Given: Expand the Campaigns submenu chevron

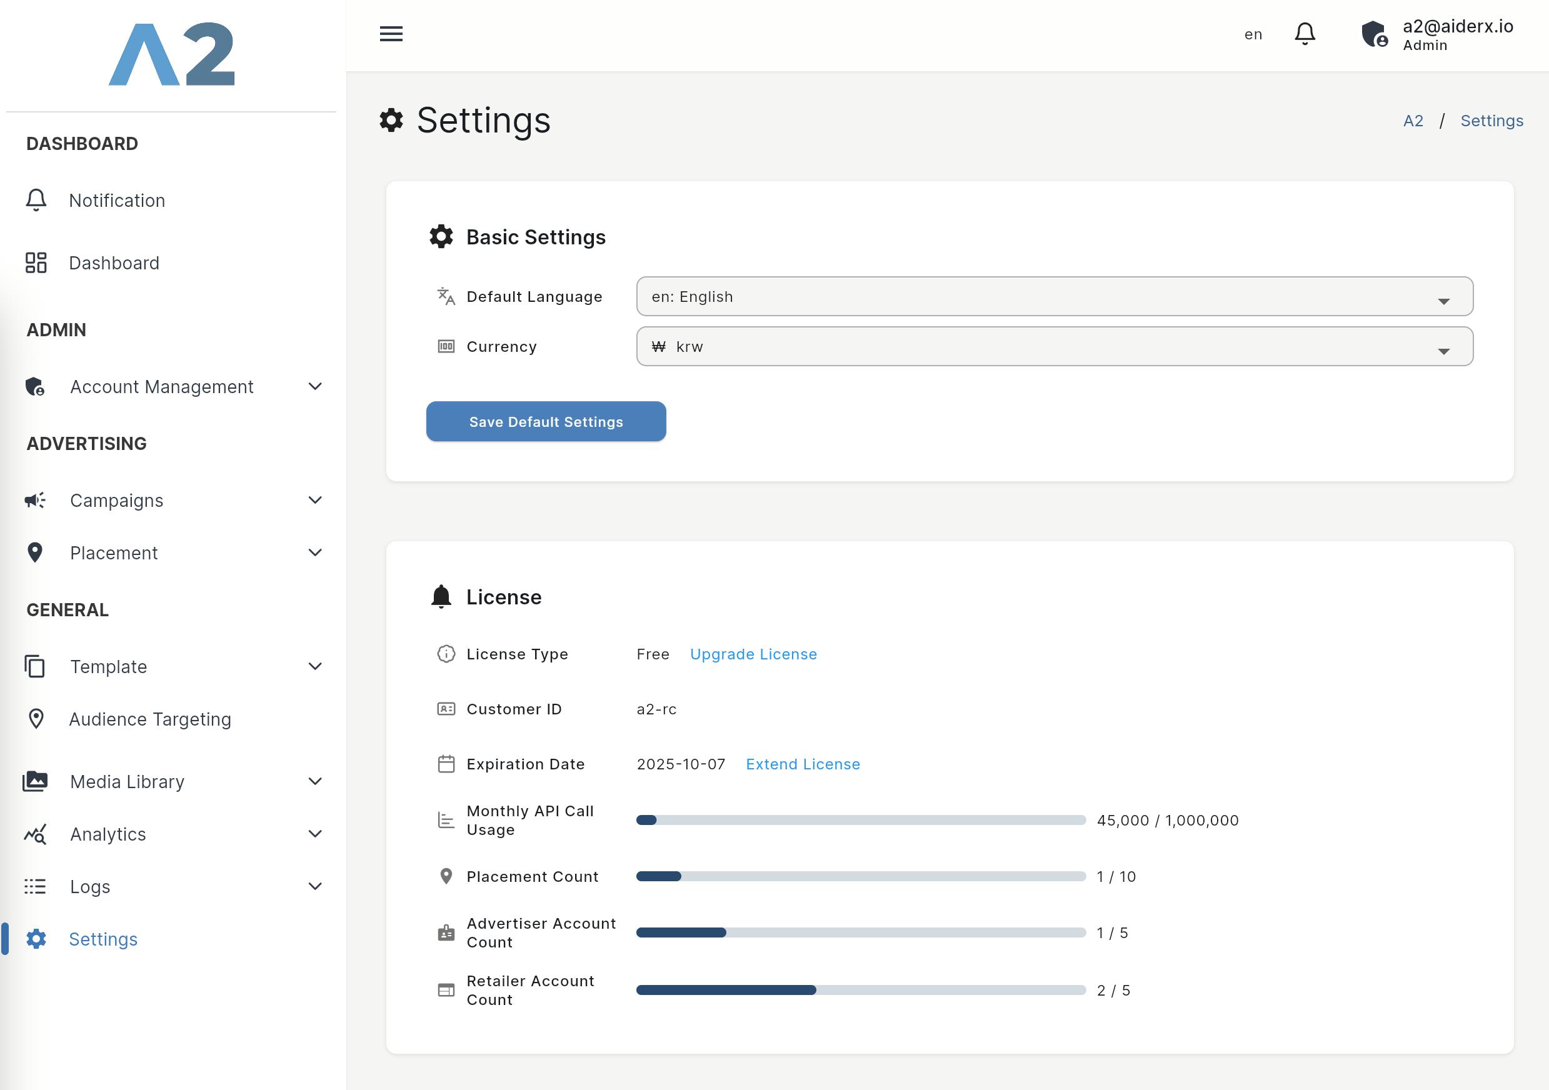Looking at the screenshot, I should [315, 500].
